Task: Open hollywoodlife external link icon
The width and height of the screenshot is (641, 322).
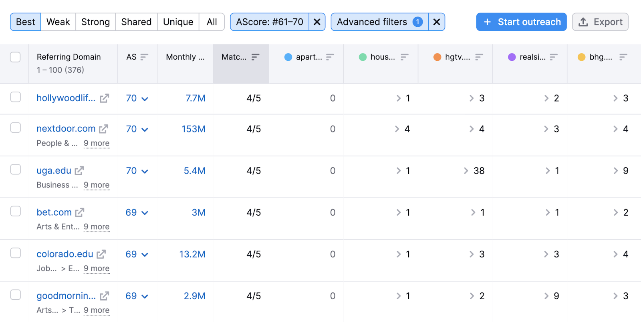Action: [104, 98]
